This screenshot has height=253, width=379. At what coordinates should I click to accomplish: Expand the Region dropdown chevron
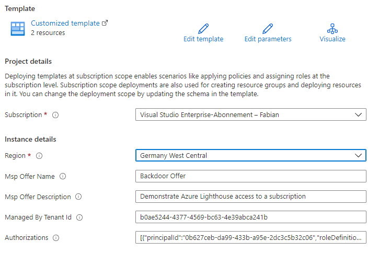(358, 155)
